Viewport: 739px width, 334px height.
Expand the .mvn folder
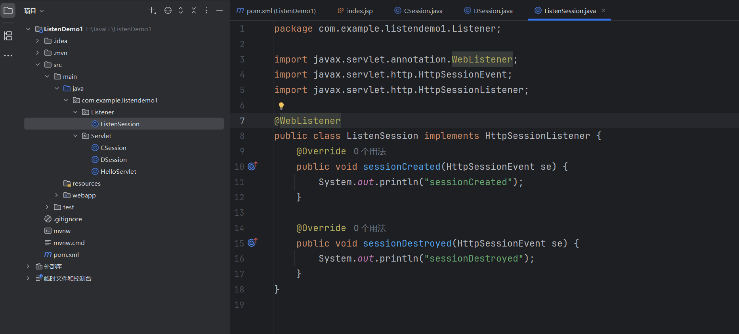point(38,53)
